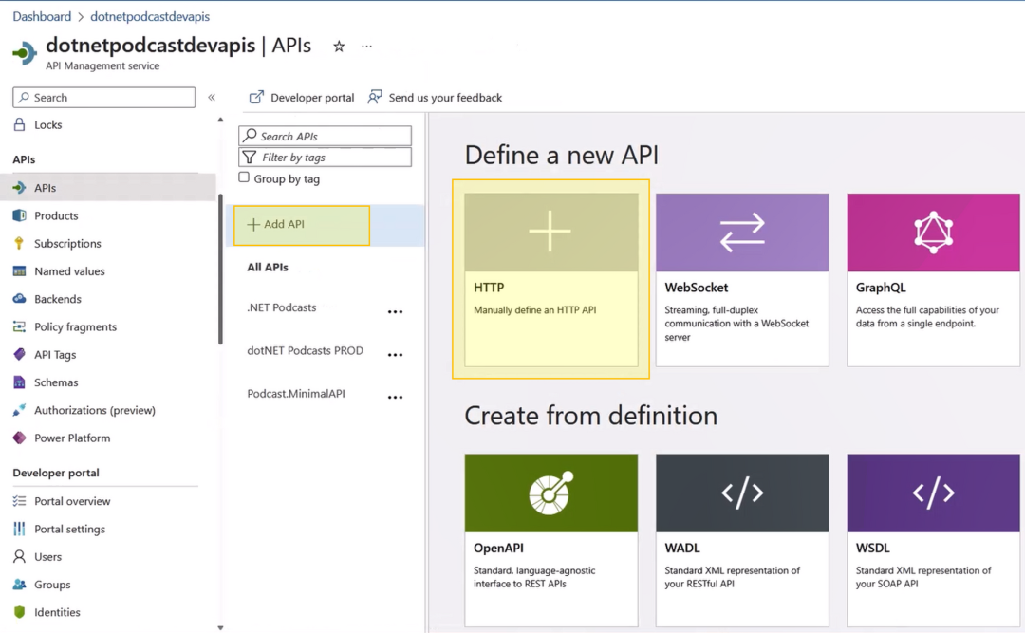Screen dimensions: 1025x633
Task: Click the Subscriptions key icon
Action: pyautogui.click(x=20, y=243)
